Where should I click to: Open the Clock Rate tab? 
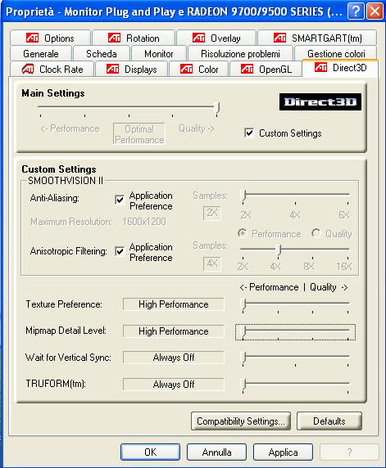pyautogui.click(x=52, y=69)
